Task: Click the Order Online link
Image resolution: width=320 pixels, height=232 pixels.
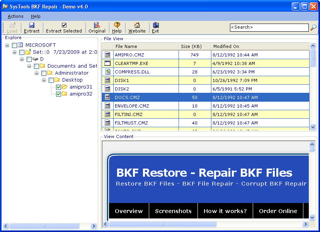Action: 278,211
